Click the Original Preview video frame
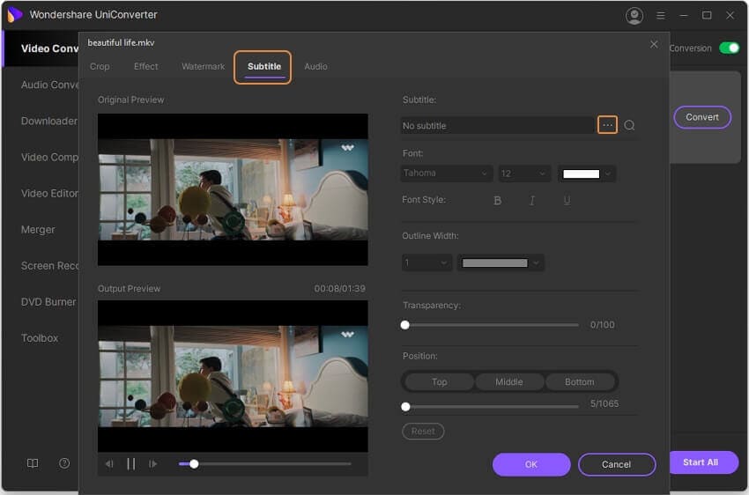The height and width of the screenshot is (495, 749). [233, 189]
